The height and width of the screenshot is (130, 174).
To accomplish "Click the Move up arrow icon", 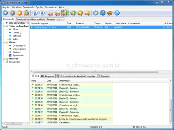I will 35,13.
